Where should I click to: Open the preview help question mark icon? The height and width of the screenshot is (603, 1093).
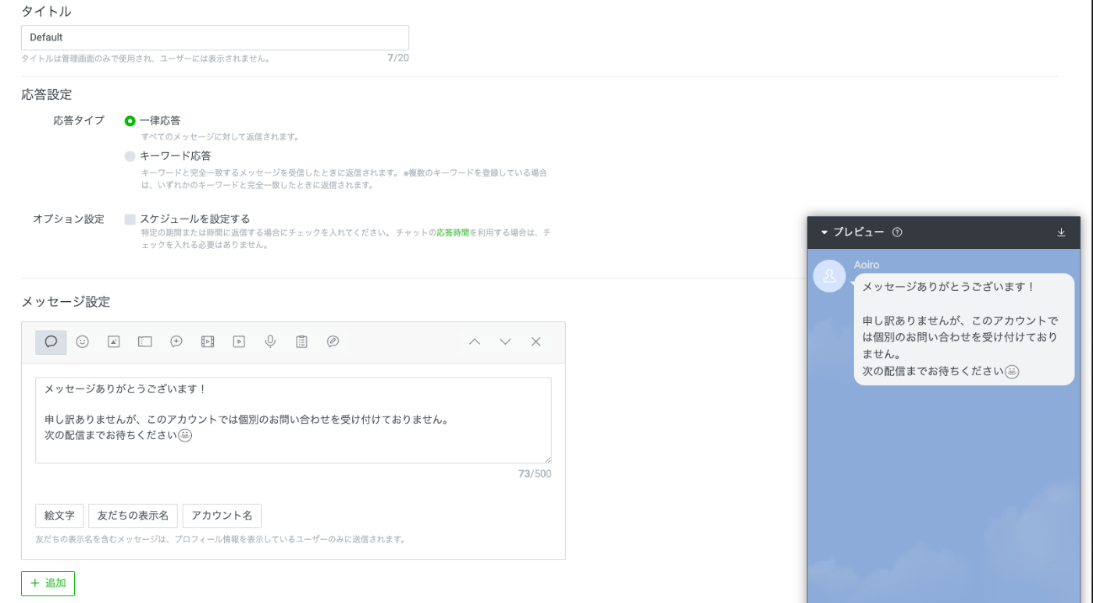point(897,232)
